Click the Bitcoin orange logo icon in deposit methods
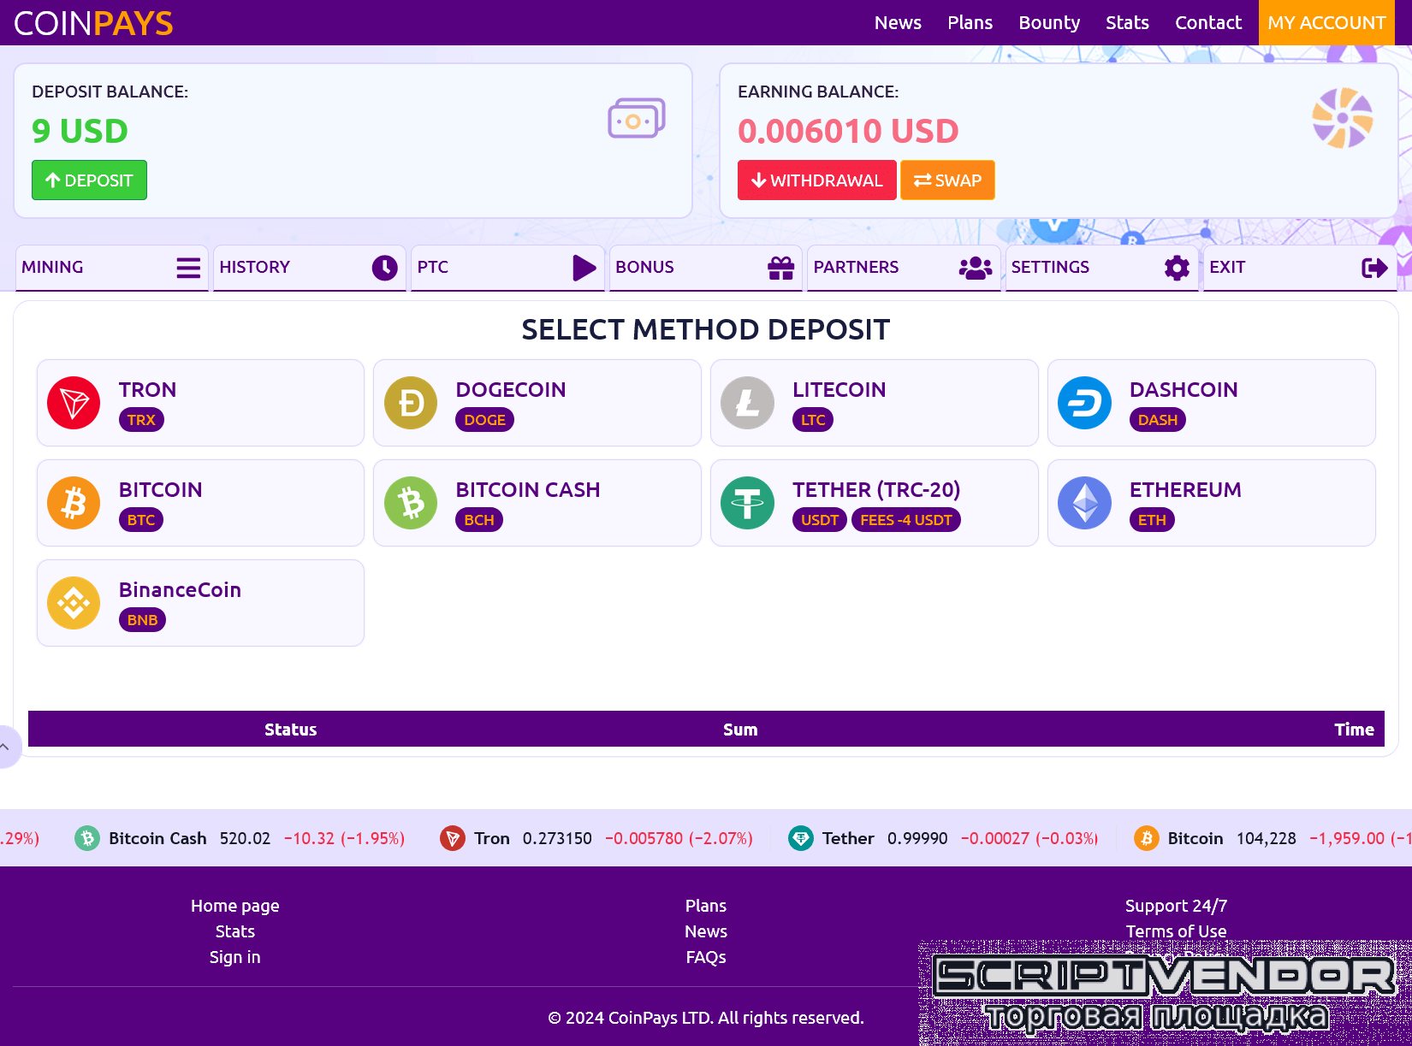 (x=74, y=503)
